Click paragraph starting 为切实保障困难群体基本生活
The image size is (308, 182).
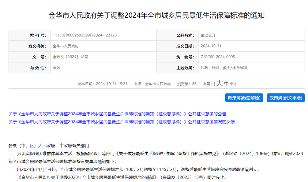(156, 158)
